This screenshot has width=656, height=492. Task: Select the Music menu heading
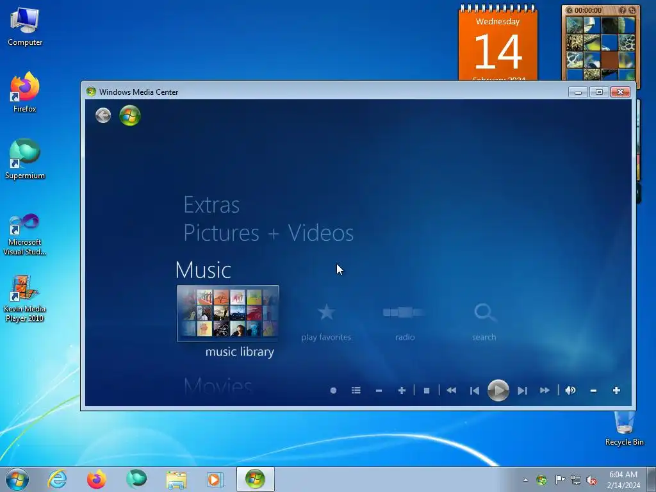click(203, 270)
